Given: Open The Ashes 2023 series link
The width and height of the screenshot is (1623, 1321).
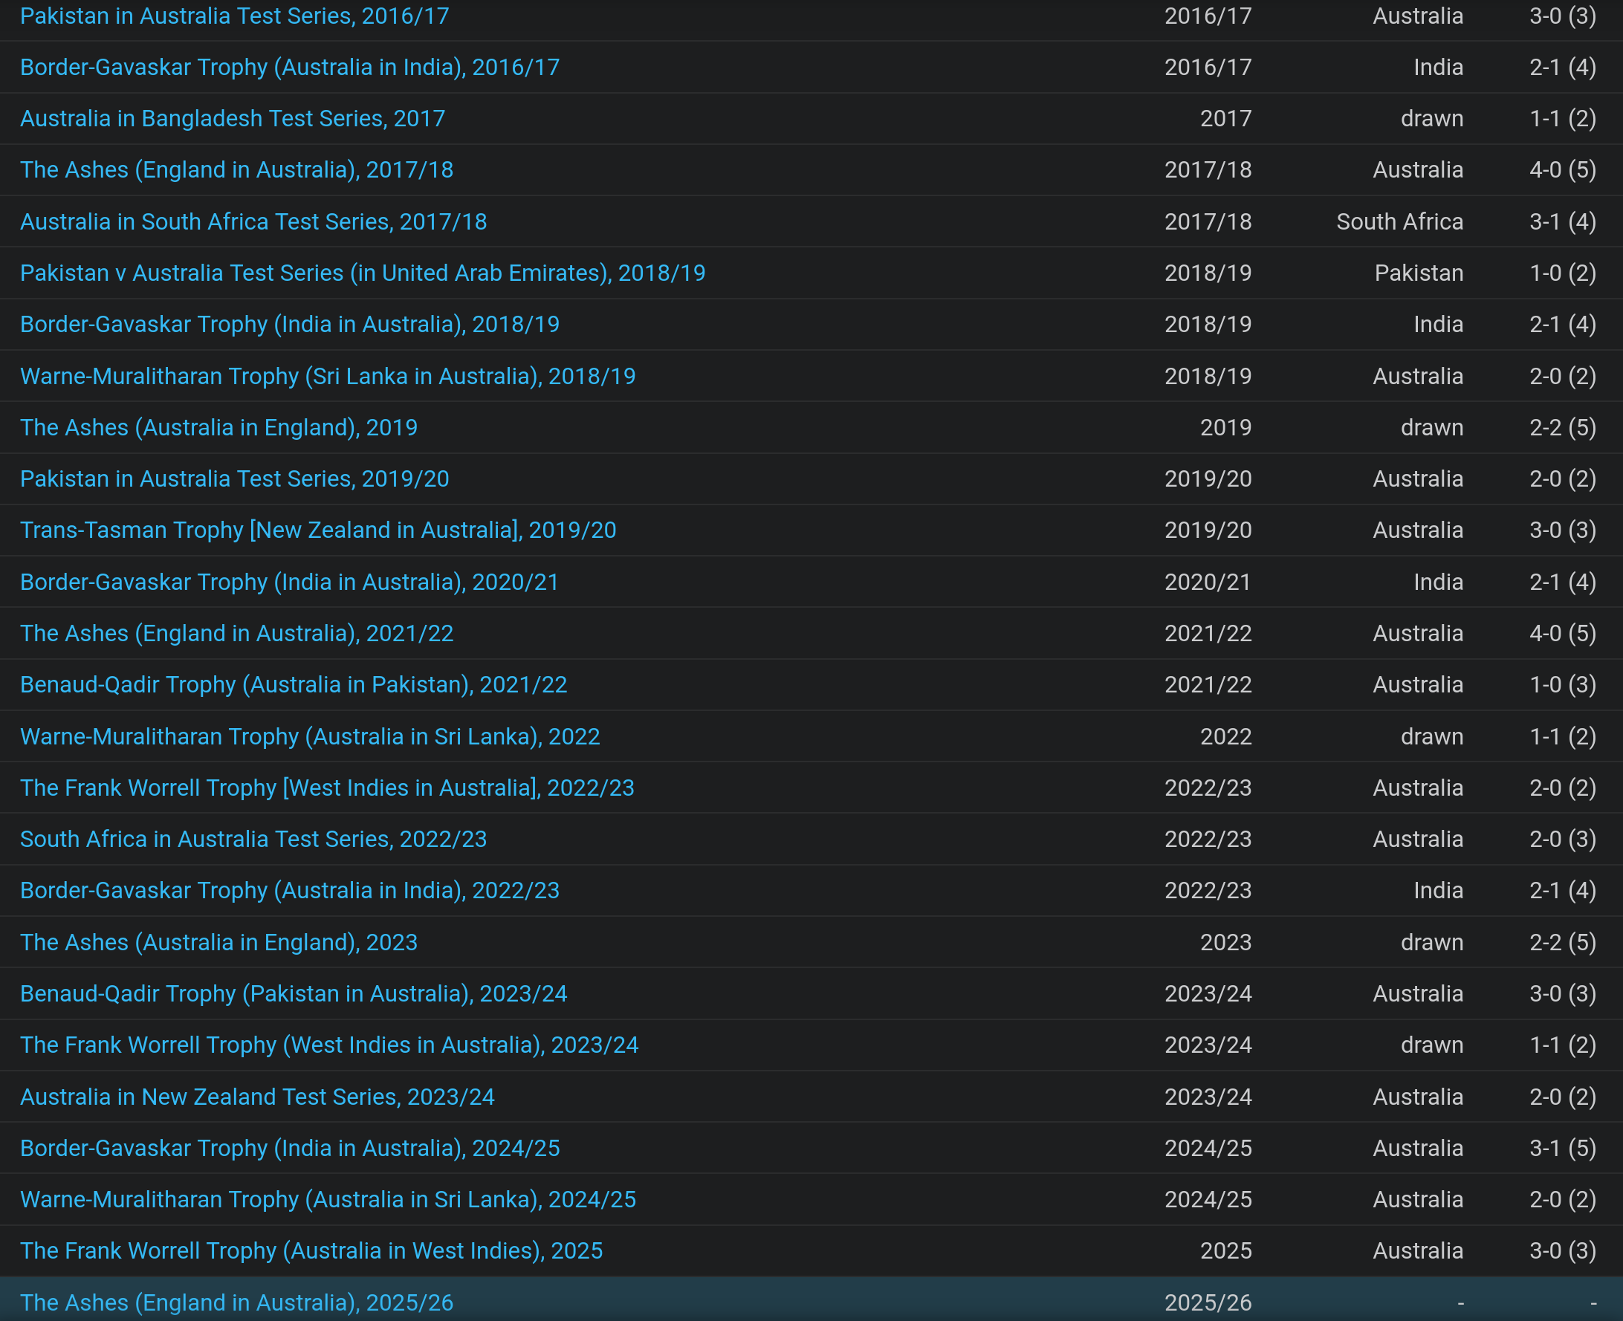Looking at the screenshot, I should click(218, 942).
